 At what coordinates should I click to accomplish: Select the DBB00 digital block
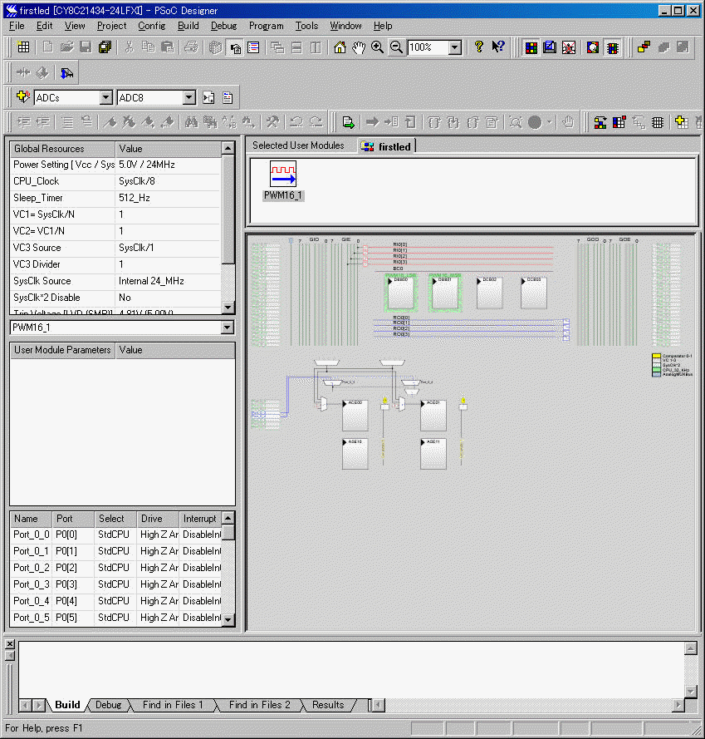[401, 293]
